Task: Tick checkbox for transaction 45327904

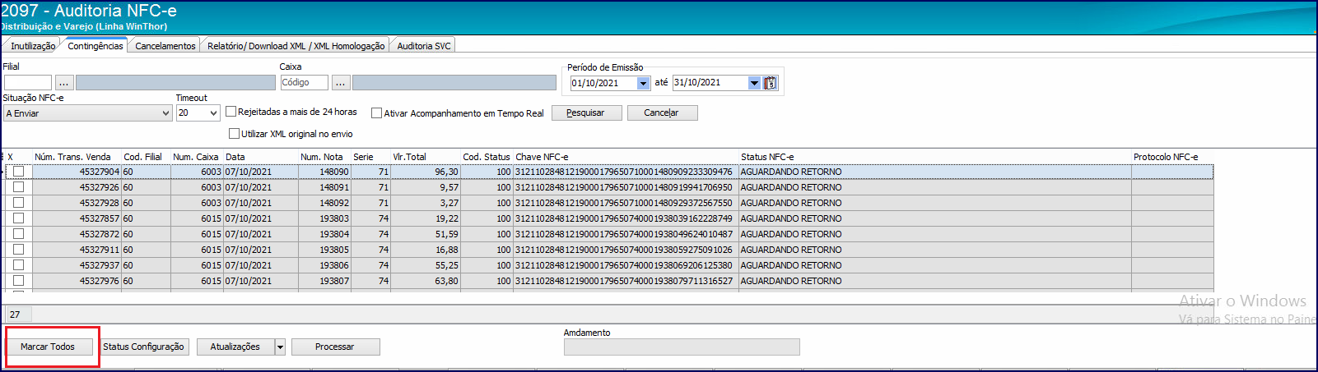Action: pyautogui.click(x=18, y=172)
